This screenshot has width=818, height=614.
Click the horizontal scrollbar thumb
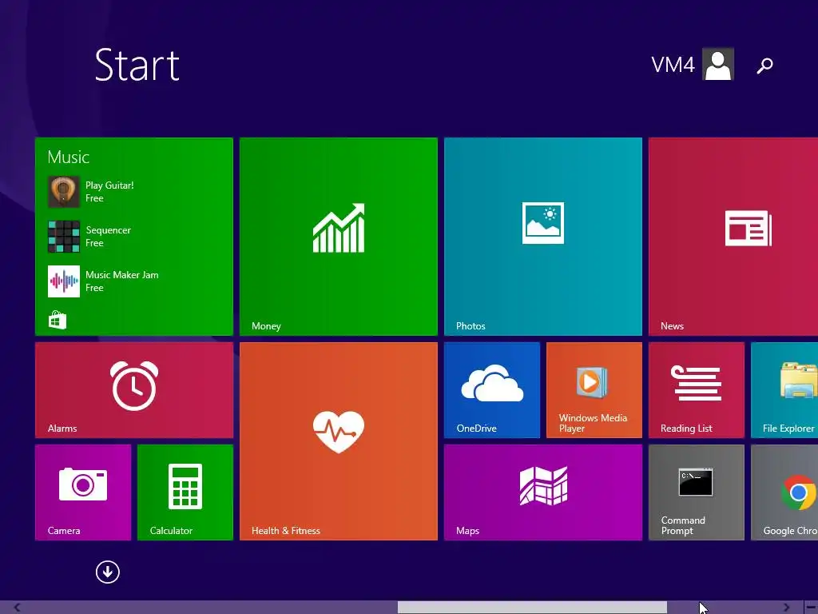532,608
